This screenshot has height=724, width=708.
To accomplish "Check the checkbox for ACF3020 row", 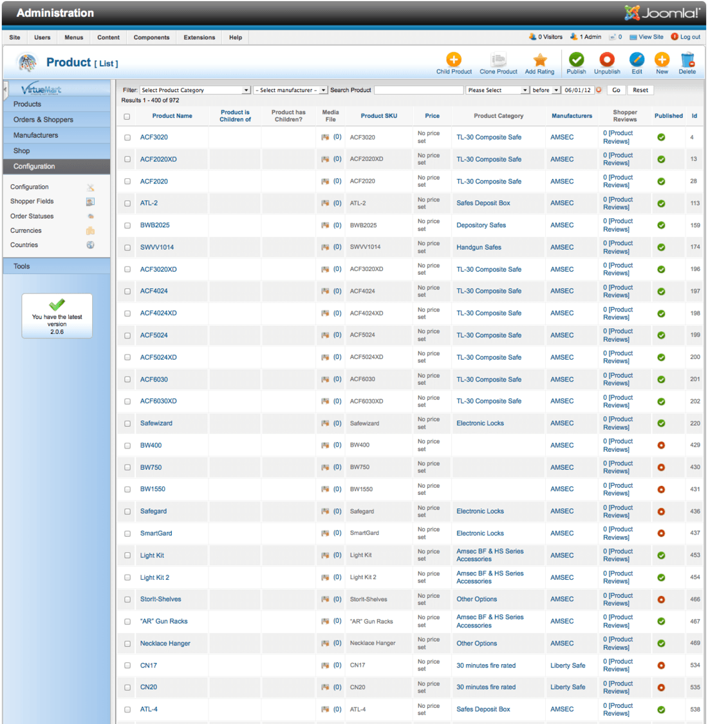I will [127, 138].
